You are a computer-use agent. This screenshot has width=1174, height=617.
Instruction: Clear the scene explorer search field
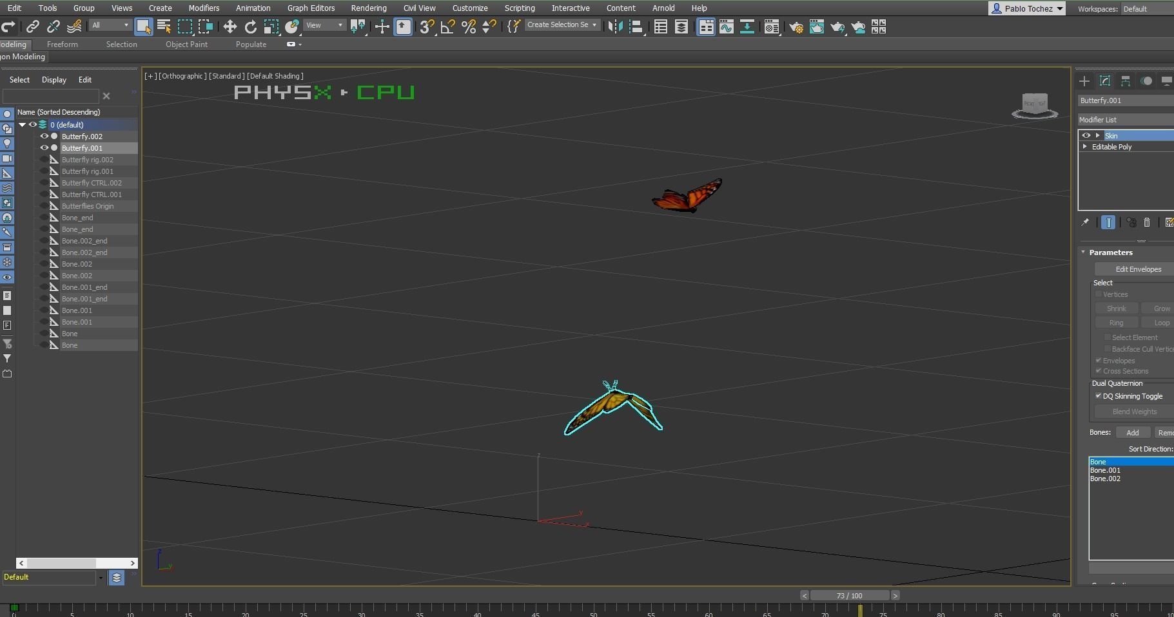[106, 96]
